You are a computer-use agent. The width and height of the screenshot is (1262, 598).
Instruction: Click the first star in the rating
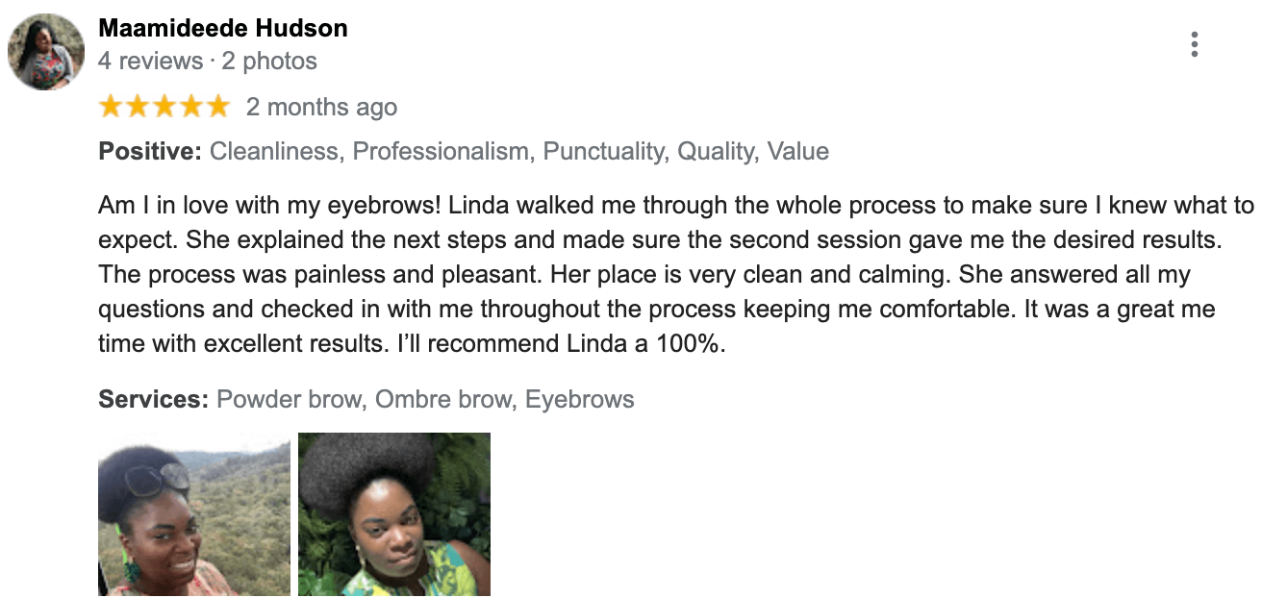pyautogui.click(x=112, y=107)
